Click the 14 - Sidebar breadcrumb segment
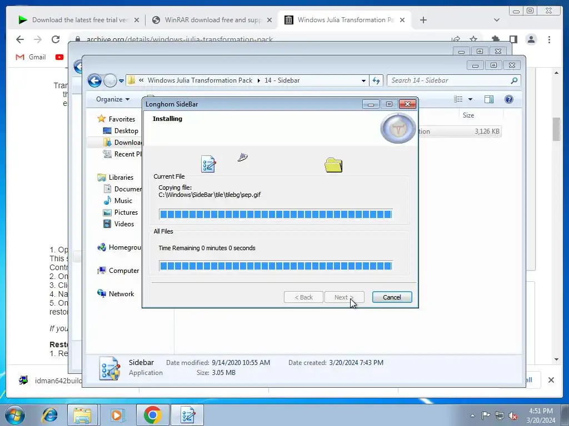Image resolution: width=569 pixels, height=426 pixels. pyautogui.click(x=282, y=80)
